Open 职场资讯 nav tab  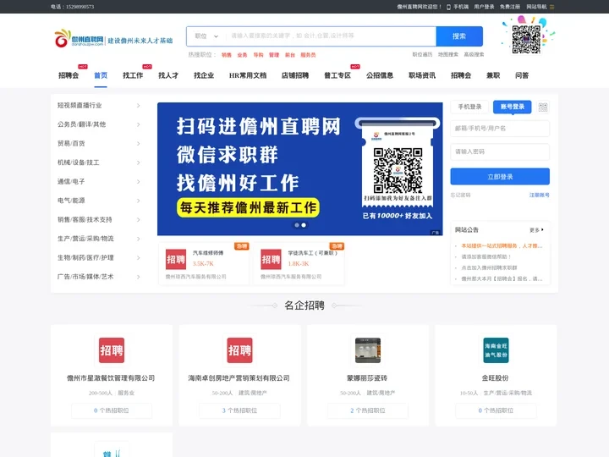(422, 75)
